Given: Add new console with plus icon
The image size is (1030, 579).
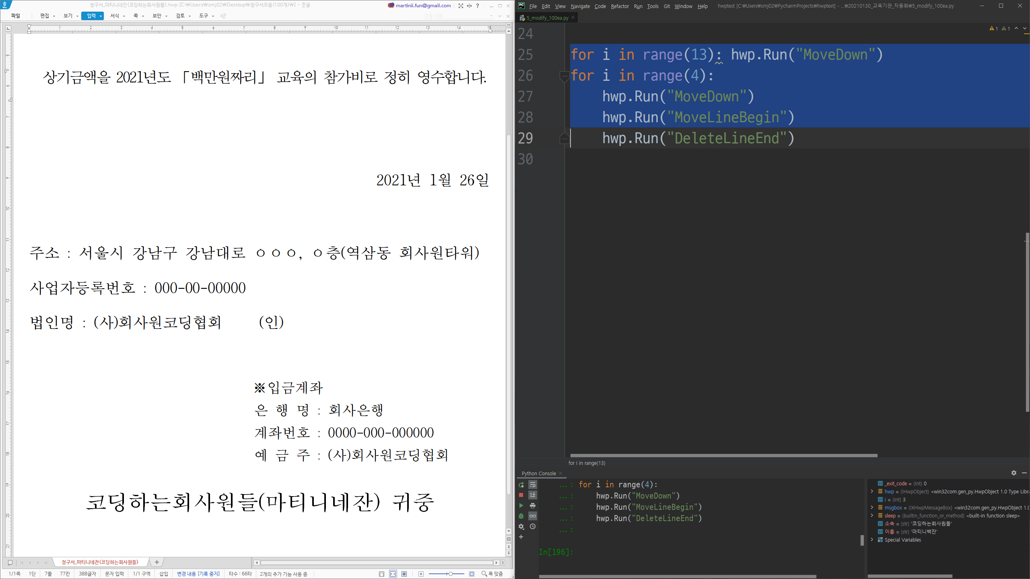Looking at the screenshot, I should tap(521, 537).
